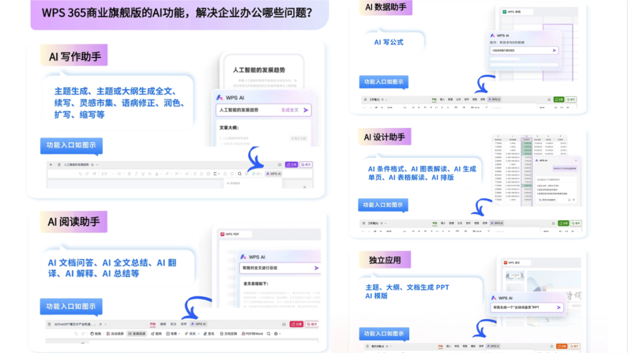Toggle bold in the writer toolbar
Screen dimensions: 628x353
[x=129, y=173]
